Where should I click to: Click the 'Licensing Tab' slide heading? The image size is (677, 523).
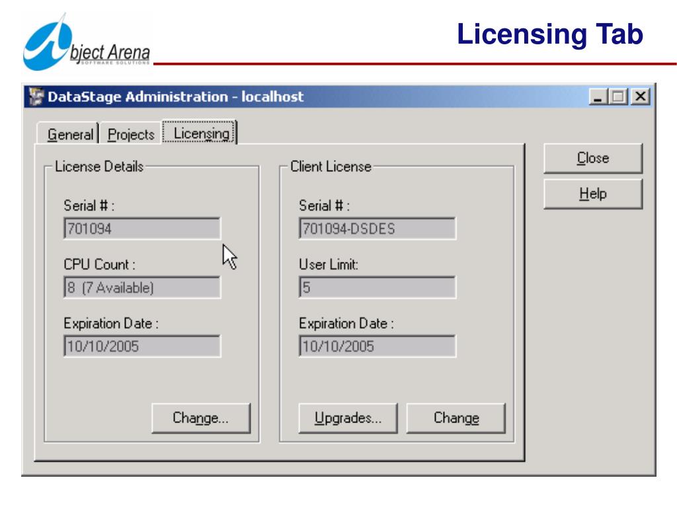click(x=550, y=34)
